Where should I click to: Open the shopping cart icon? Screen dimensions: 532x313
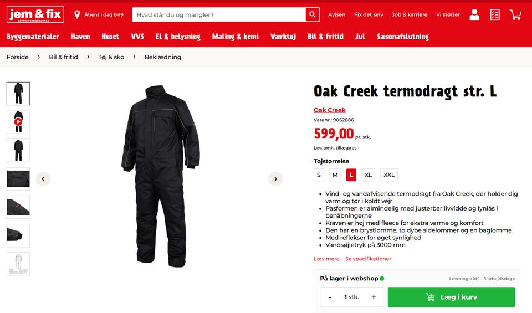(515, 14)
